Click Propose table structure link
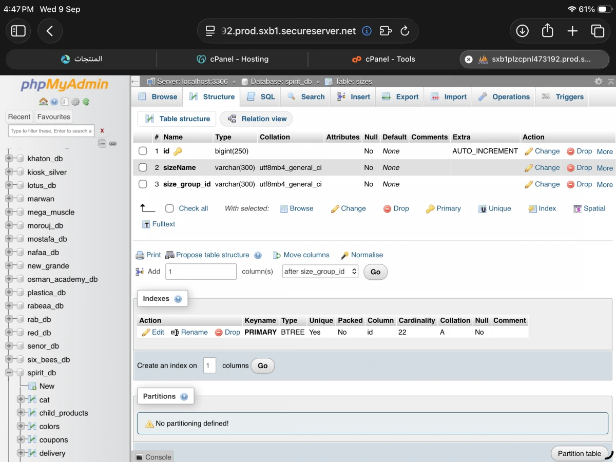Screen dimensions: 616x462 pyautogui.click(x=207, y=255)
